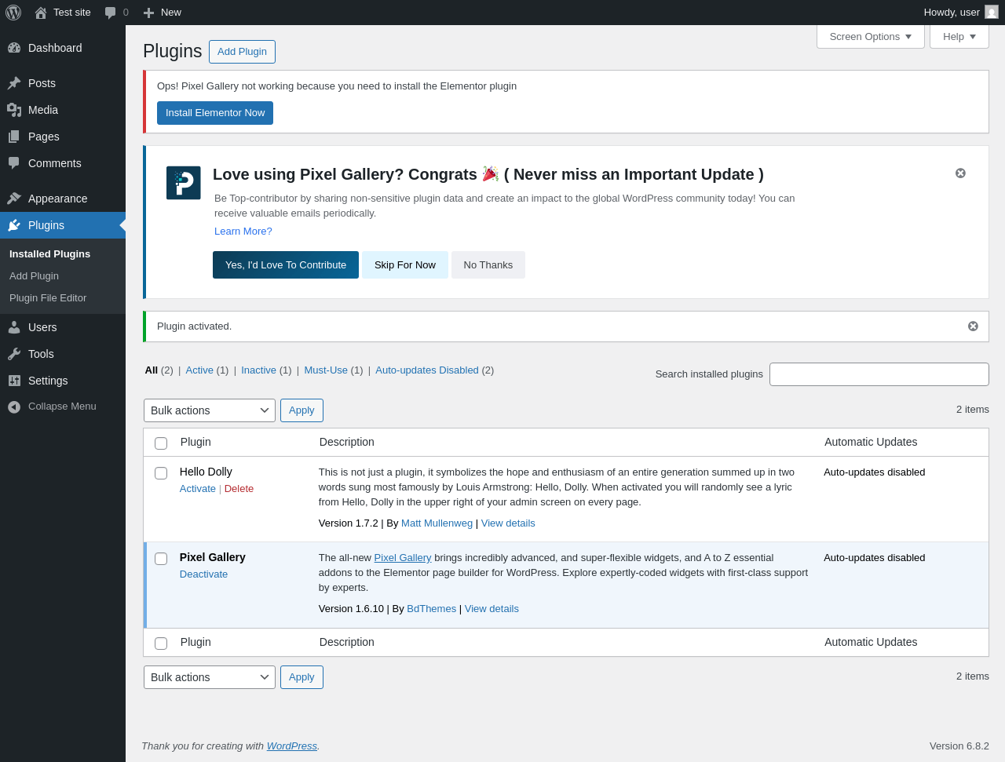The height and width of the screenshot is (762, 1005).
Task: Expand the Screen Options panel
Action: (x=871, y=37)
